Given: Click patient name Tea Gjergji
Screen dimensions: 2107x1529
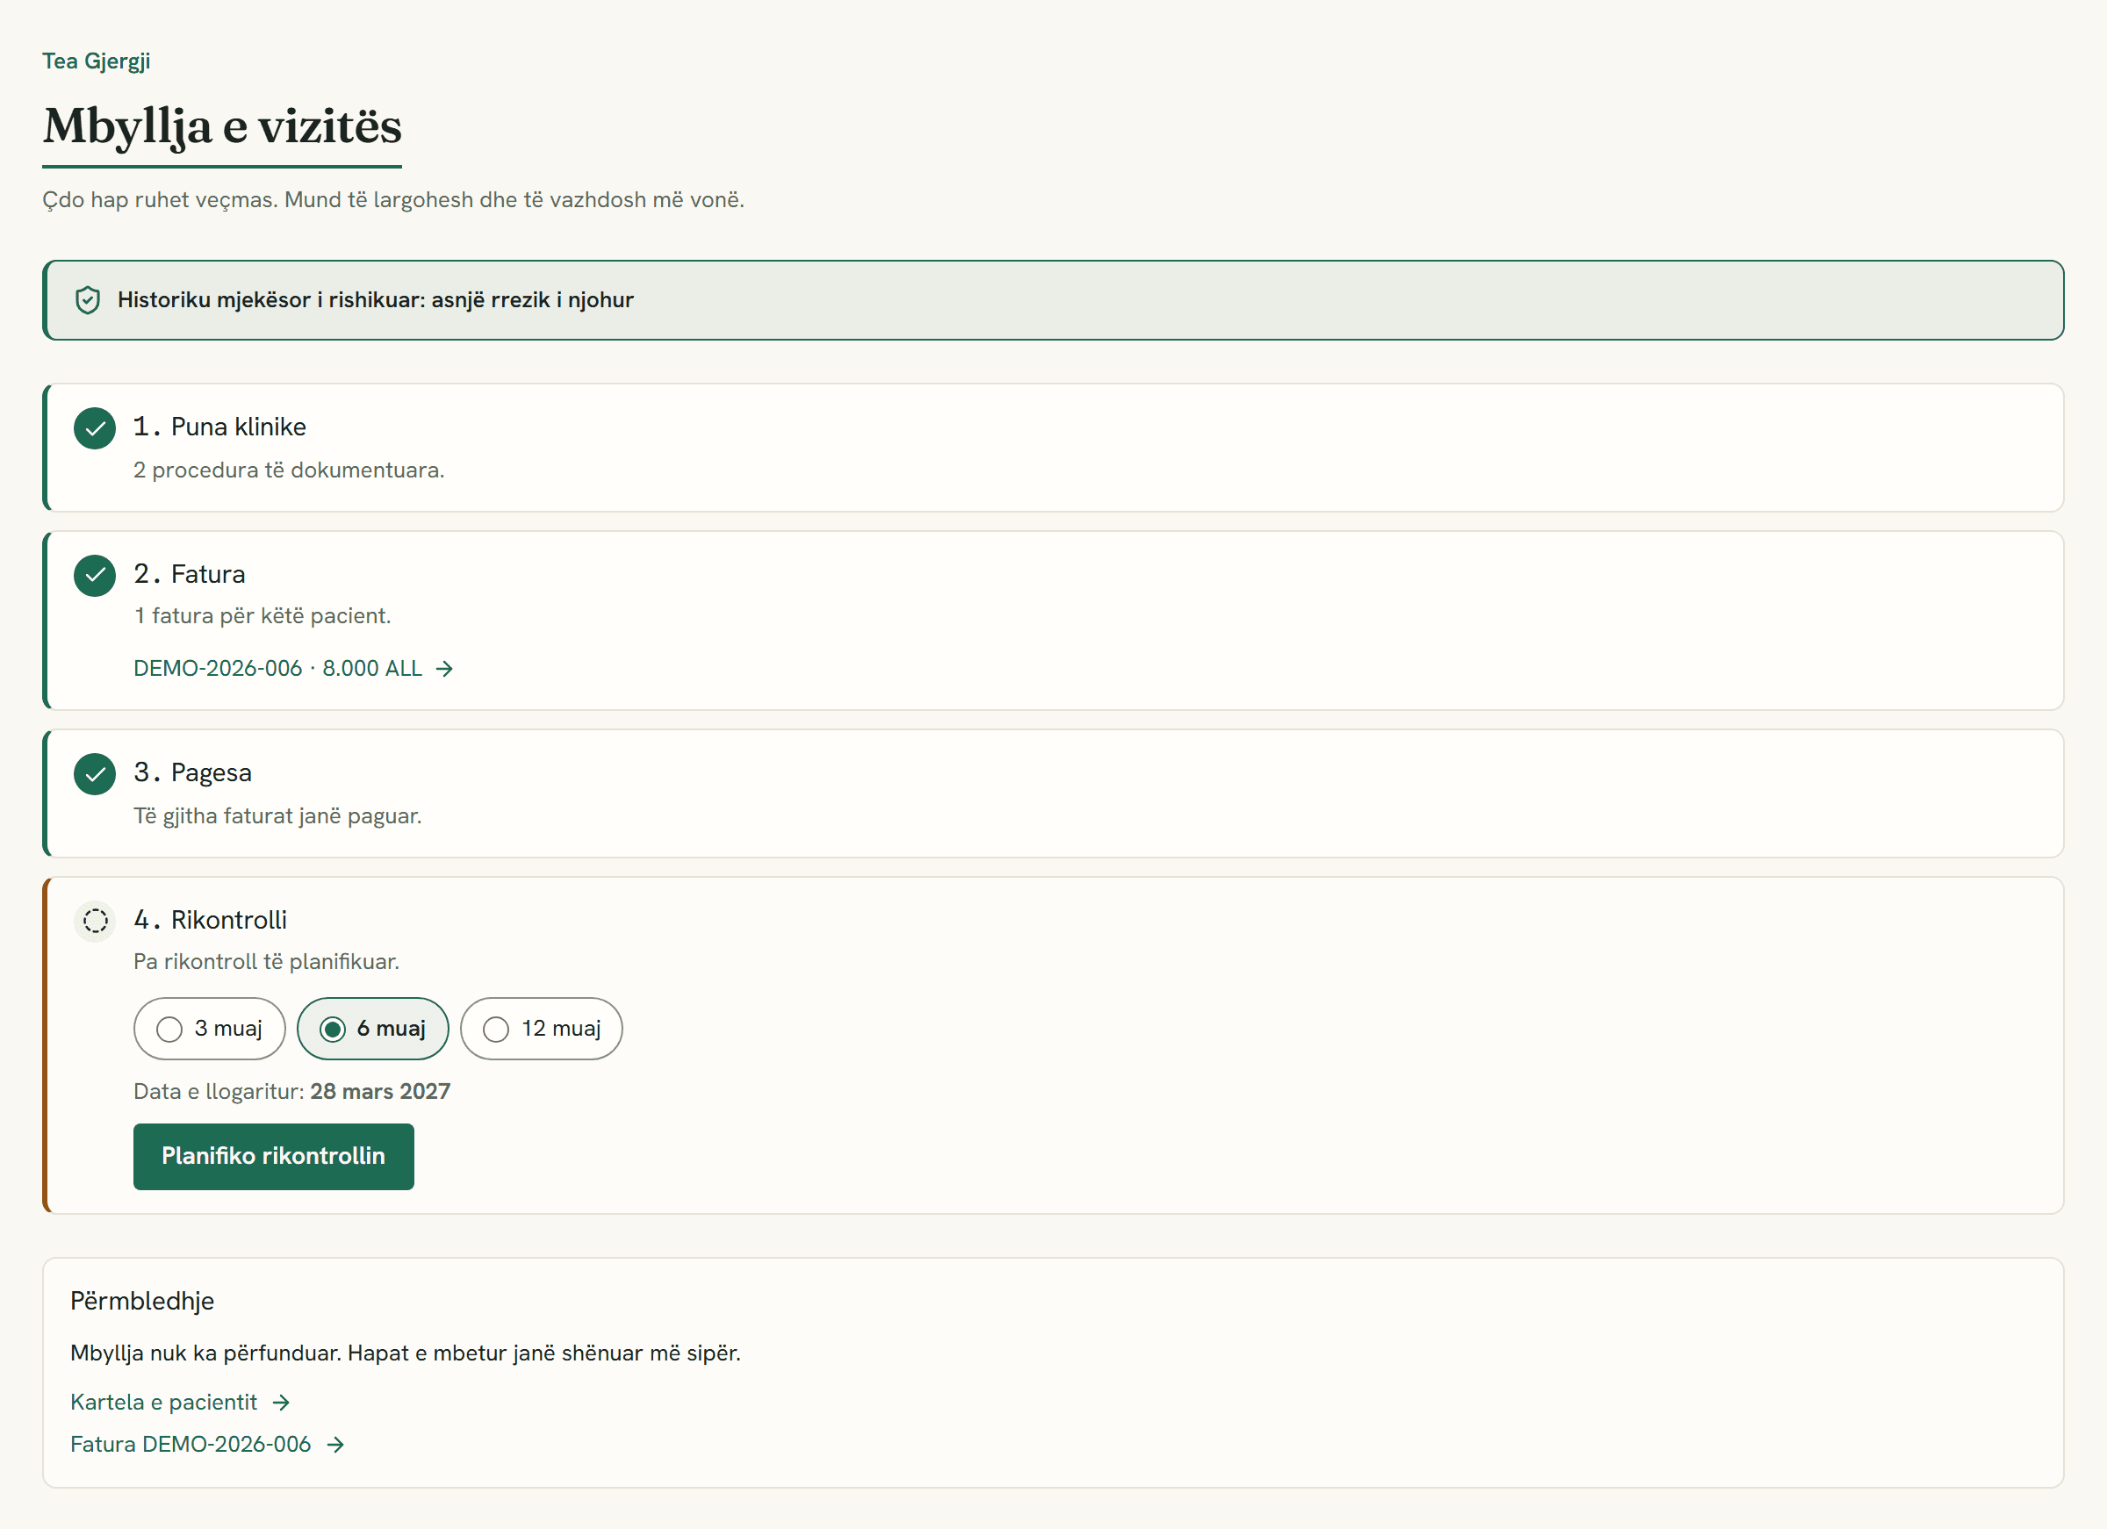Looking at the screenshot, I should [x=97, y=61].
